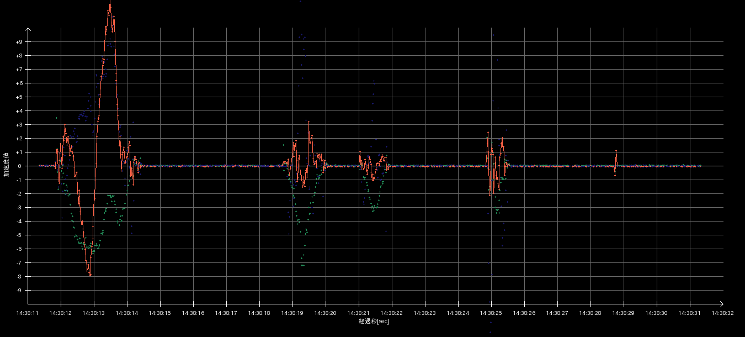Select the 14:38:32 tick label
Viewport: 745px width, 337px height.
tap(723, 313)
